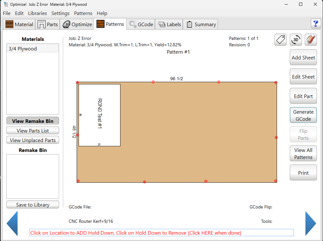Advance with the blue right arrow
This screenshot has height=241, width=323.
point(311,223)
